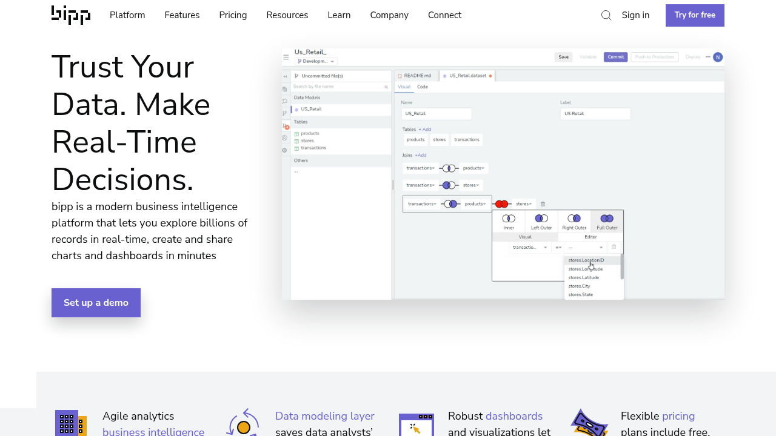776x436 pixels.
Task: Select the git branch icon in the sidebar
Action: point(285,113)
